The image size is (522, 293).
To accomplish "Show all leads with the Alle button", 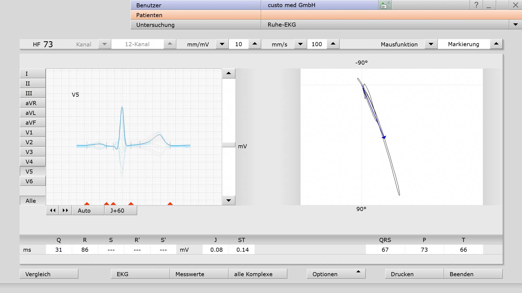I will pos(33,201).
